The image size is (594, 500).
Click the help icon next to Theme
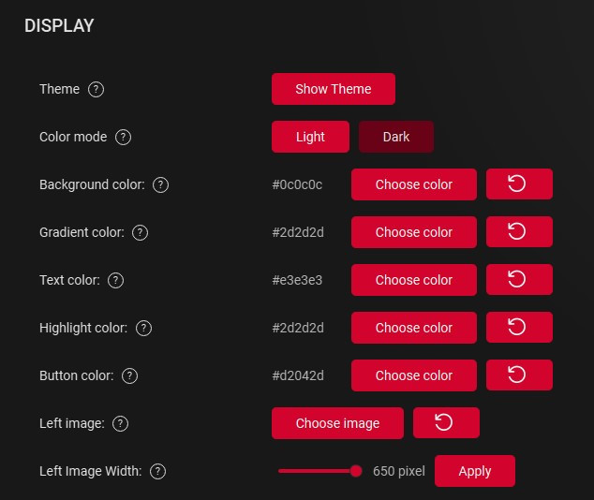click(x=96, y=89)
